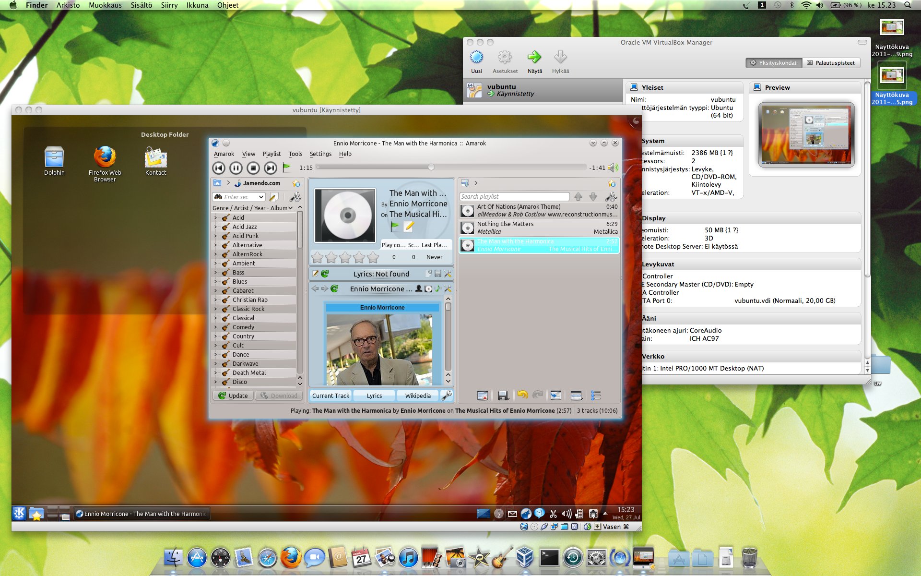Show album page in Wikipedia applet
Screen dimensions: 921x576
tap(428, 288)
